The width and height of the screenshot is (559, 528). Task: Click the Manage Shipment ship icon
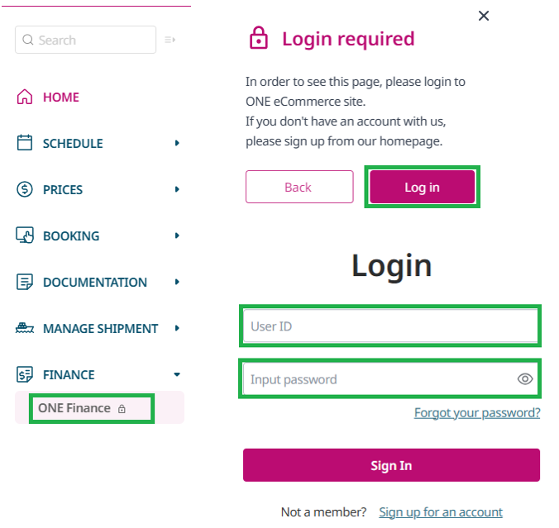25,328
